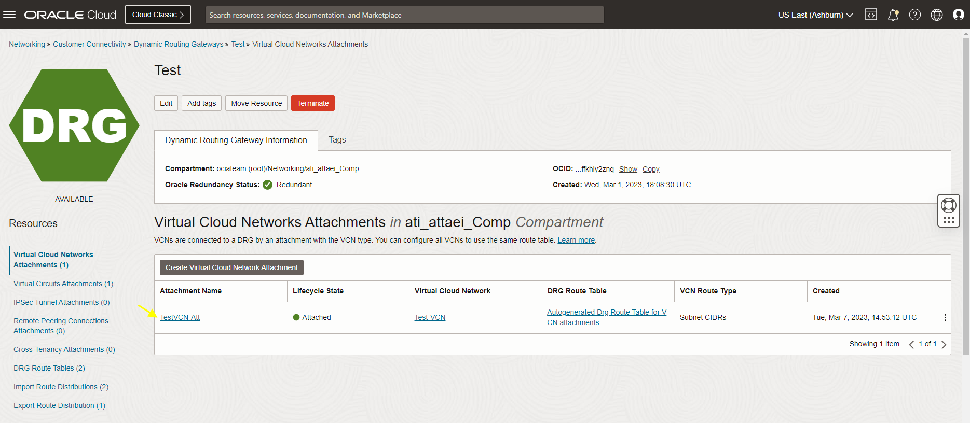The width and height of the screenshot is (970, 423).
Task: Click the AVAILABLE status label
Action: click(74, 199)
